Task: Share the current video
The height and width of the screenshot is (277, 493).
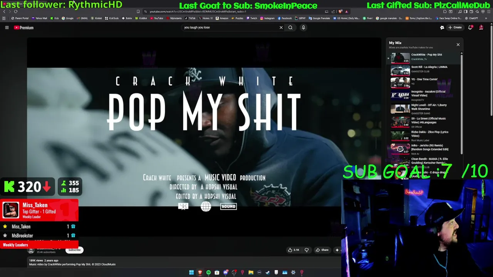Action: [x=322, y=250]
